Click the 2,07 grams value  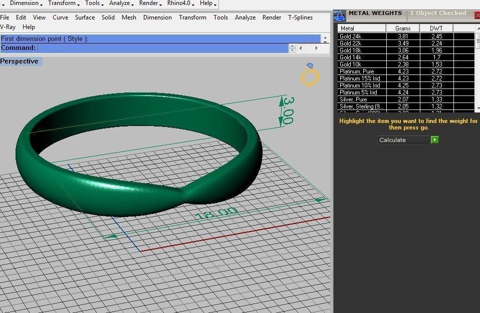click(403, 99)
